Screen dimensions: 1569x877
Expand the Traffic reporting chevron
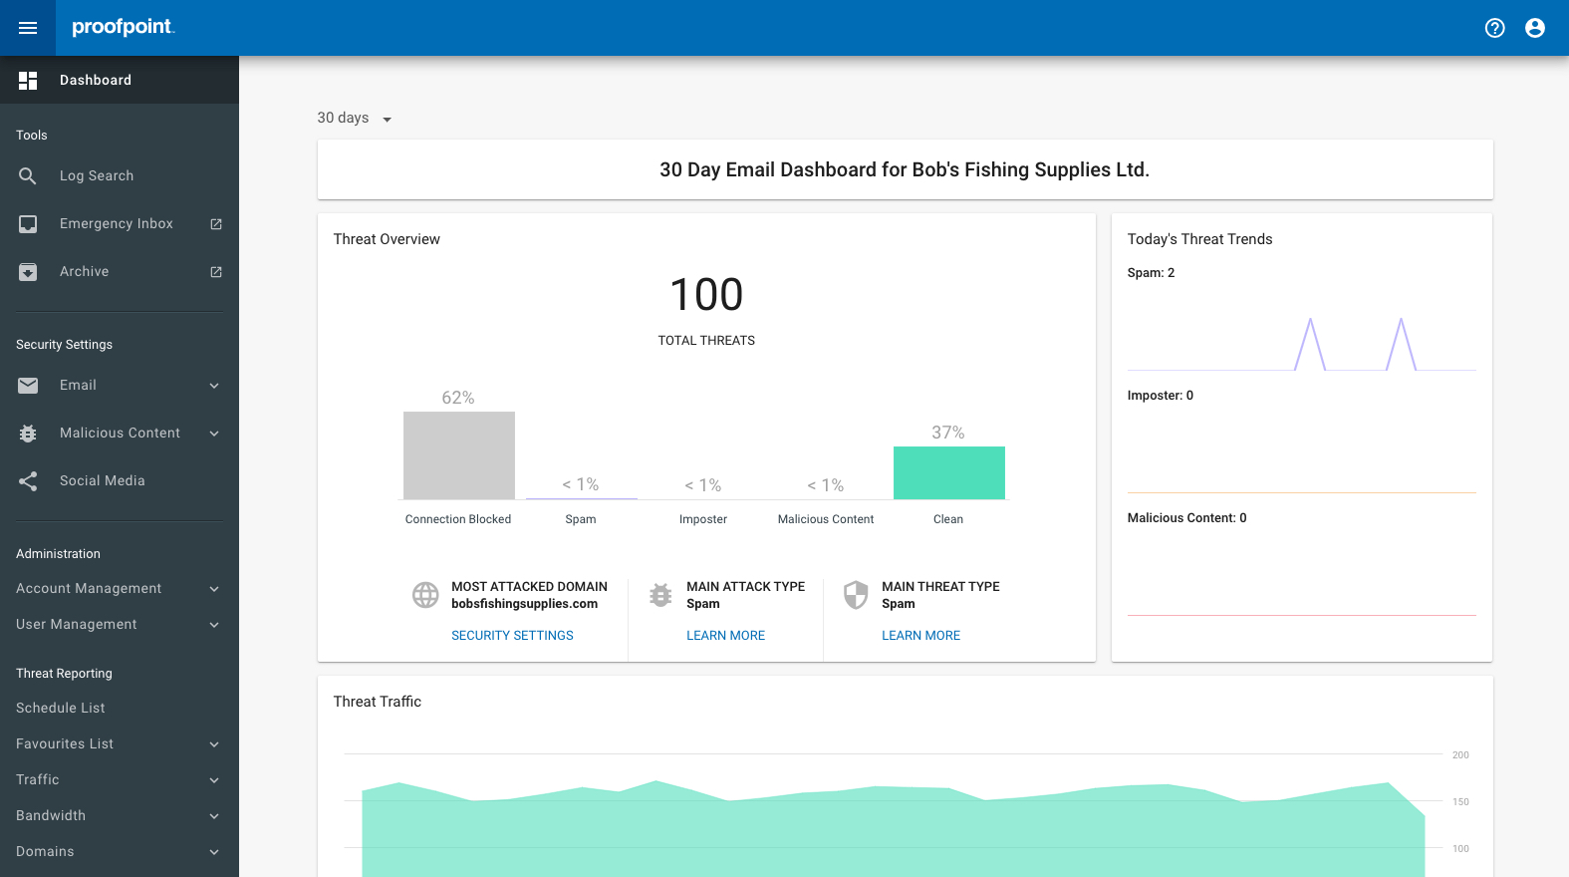click(x=214, y=780)
